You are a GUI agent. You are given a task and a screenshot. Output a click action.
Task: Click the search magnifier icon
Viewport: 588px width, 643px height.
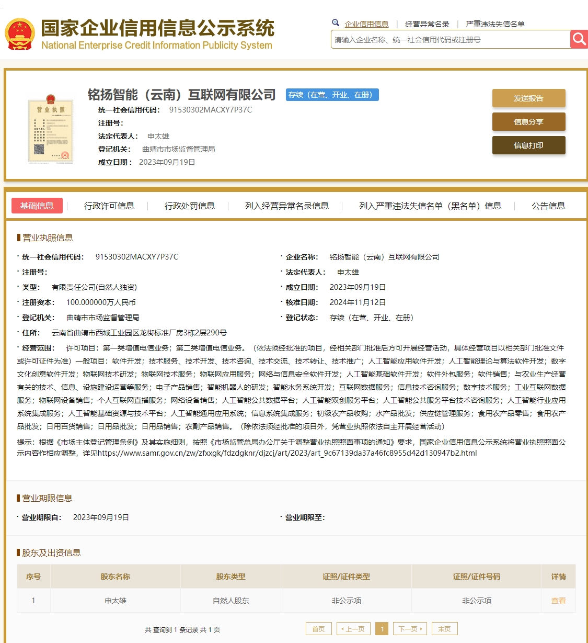(x=579, y=39)
